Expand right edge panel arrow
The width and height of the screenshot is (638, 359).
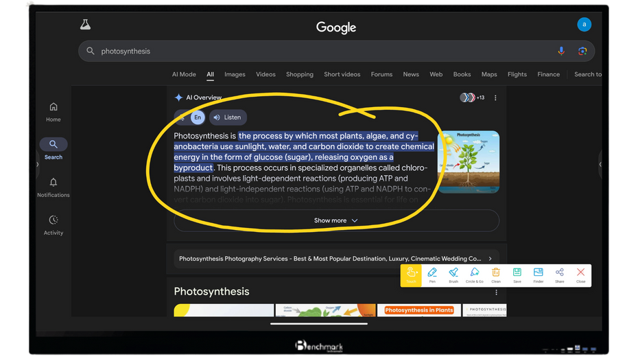click(x=600, y=165)
